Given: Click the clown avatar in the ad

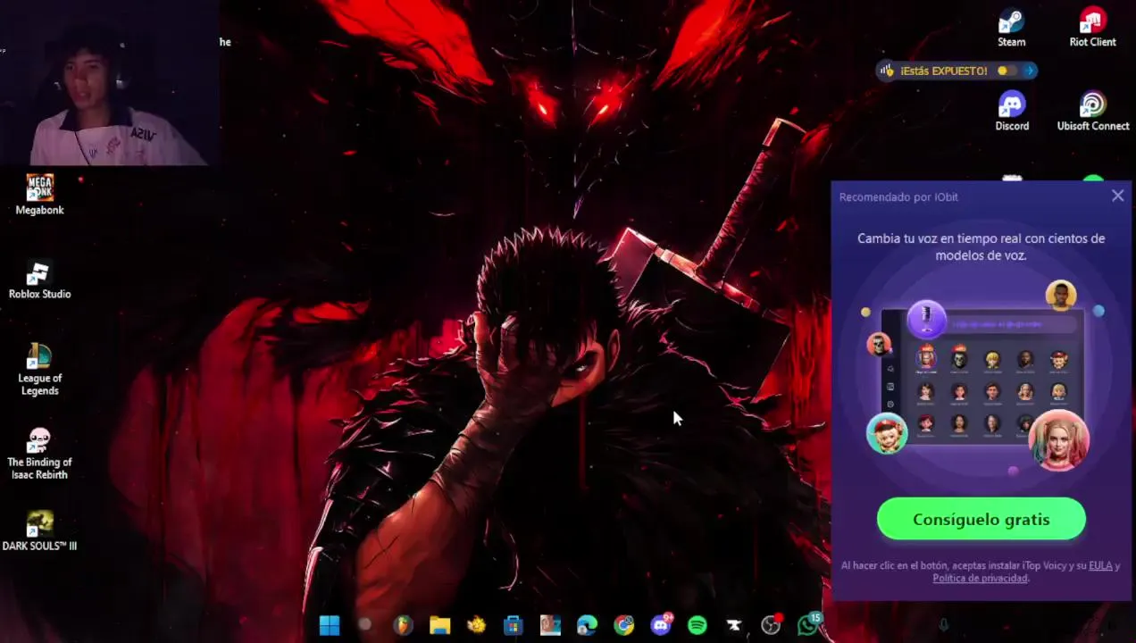Looking at the screenshot, I should tap(887, 433).
